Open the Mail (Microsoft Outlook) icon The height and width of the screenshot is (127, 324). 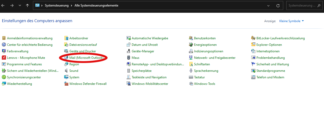(x=66, y=58)
